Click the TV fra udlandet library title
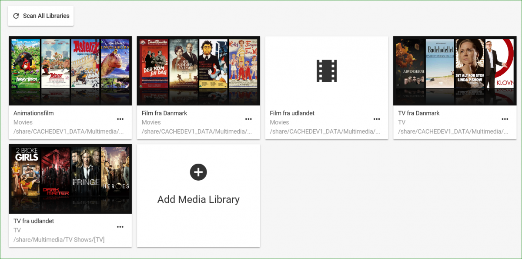This screenshot has height=259, width=522. 34,221
